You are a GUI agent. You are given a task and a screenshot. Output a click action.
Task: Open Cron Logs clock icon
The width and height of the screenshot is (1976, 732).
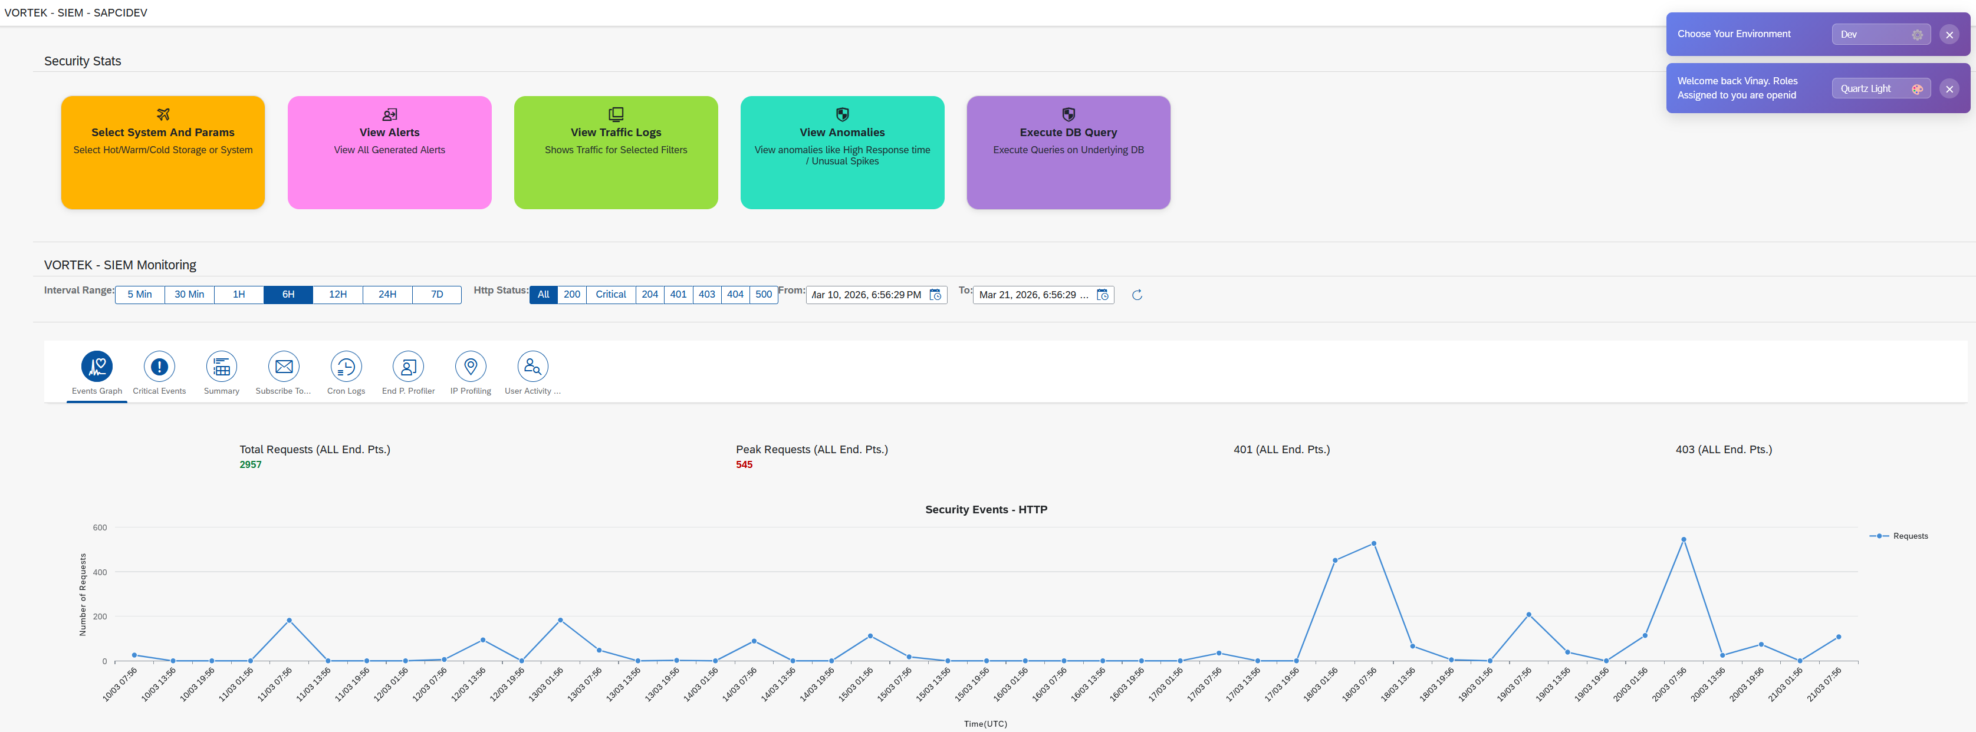[346, 367]
